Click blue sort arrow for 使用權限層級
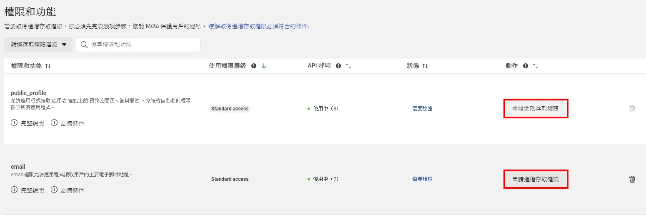This screenshot has width=646, height=215. [x=263, y=66]
